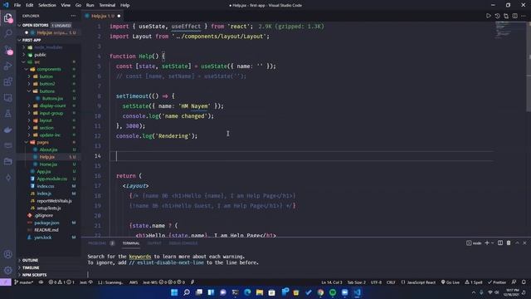Change UTF-8 encoding in status bar
This screenshot has width=531, height=299.
376,282
